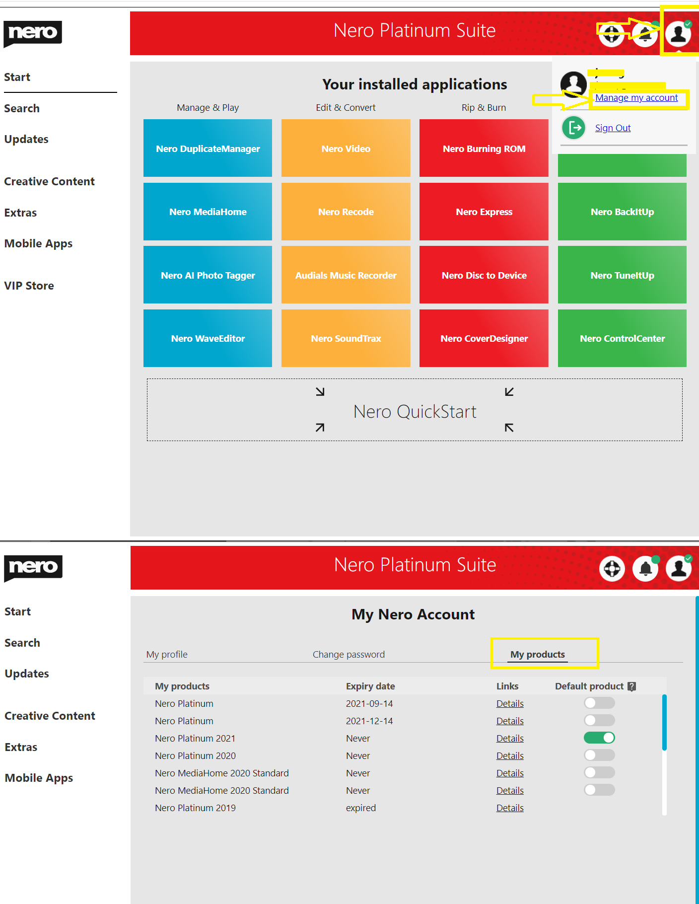This screenshot has height=904, width=699.
Task: Click the account avatar in bottom header
Action: pyautogui.click(x=679, y=568)
